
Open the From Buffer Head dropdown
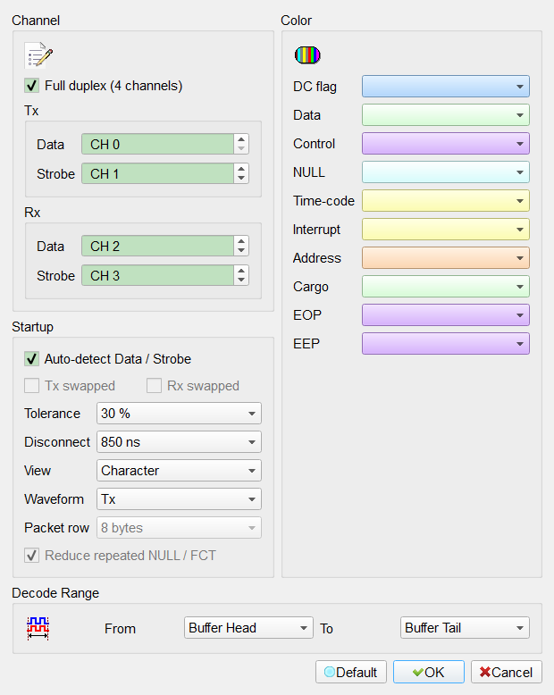click(x=248, y=628)
